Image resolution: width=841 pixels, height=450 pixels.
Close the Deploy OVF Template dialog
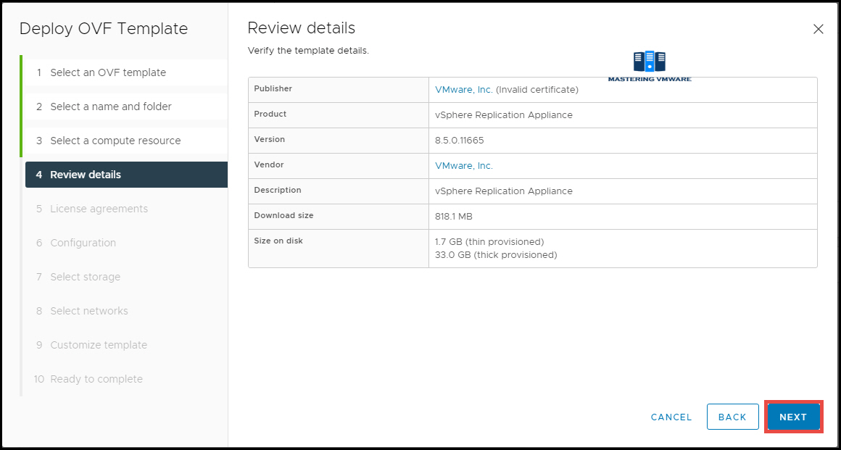click(x=818, y=30)
